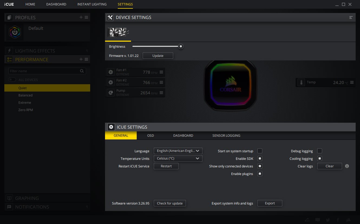Open the Device Settings panel menu icon

coord(351,17)
